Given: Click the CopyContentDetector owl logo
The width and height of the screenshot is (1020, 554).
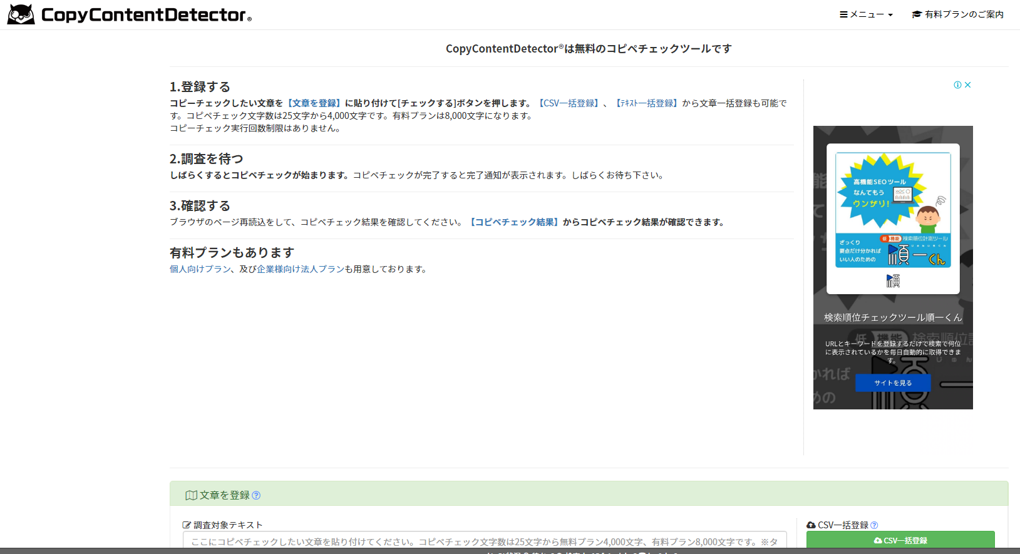Looking at the screenshot, I should click(x=21, y=14).
